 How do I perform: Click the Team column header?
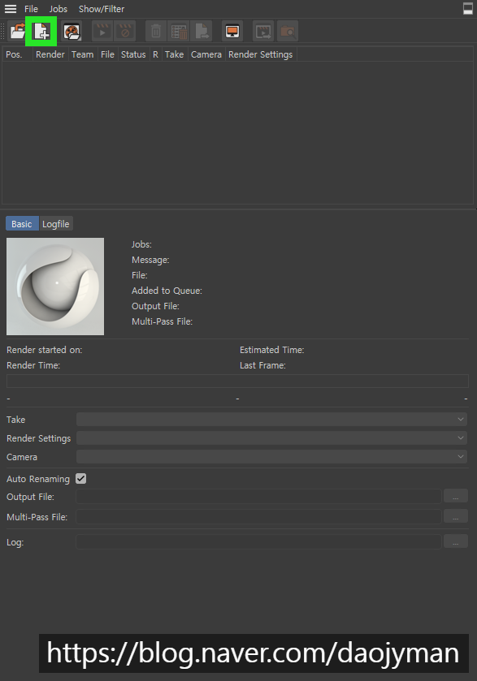[83, 54]
